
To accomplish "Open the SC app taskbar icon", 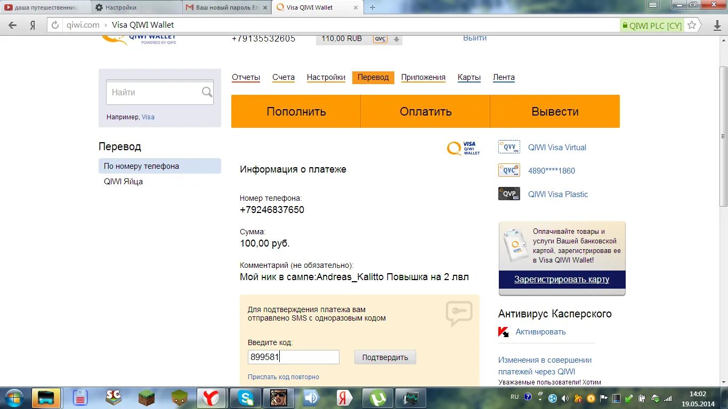I will click(114, 397).
